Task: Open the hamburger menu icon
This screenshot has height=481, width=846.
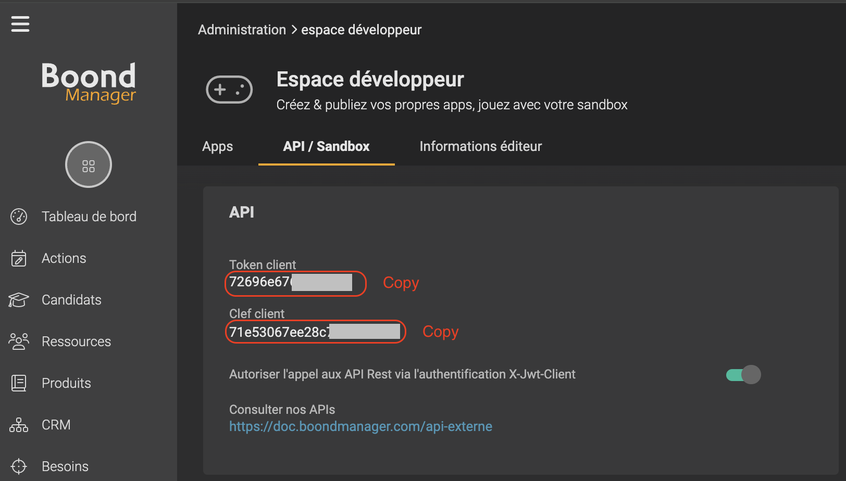Action: (20, 23)
